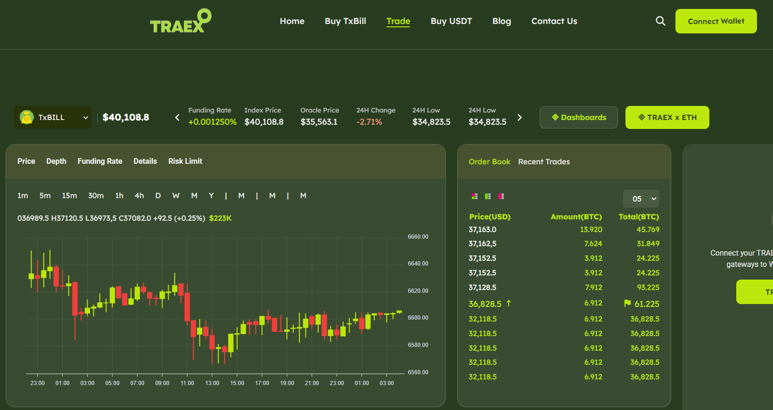The height and width of the screenshot is (410, 773).
Task: Open the Depth chart tab
Action: 56,161
